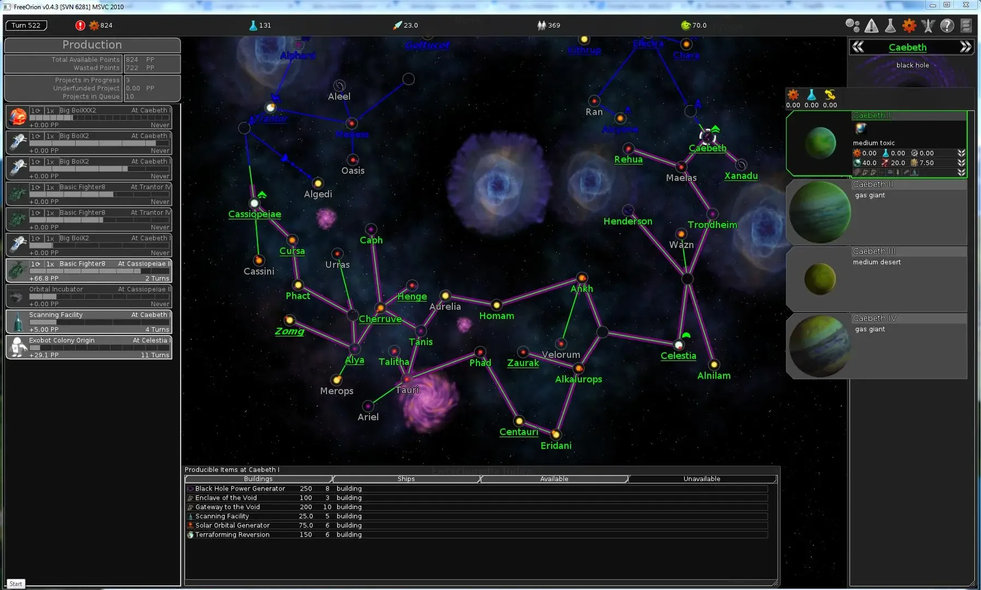Open the help question mark icon
The image size is (981, 590).
(947, 25)
